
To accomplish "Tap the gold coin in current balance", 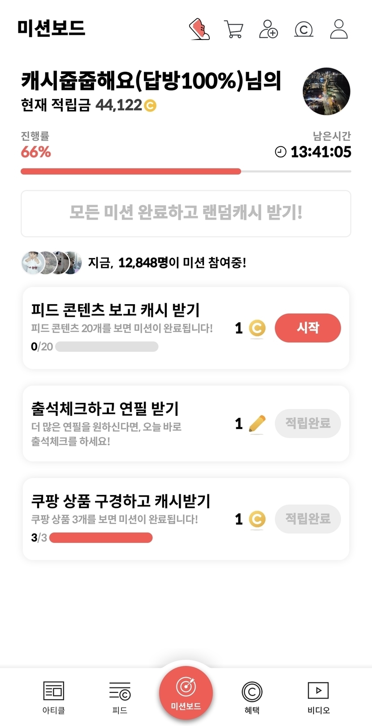I will pyautogui.click(x=150, y=106).
